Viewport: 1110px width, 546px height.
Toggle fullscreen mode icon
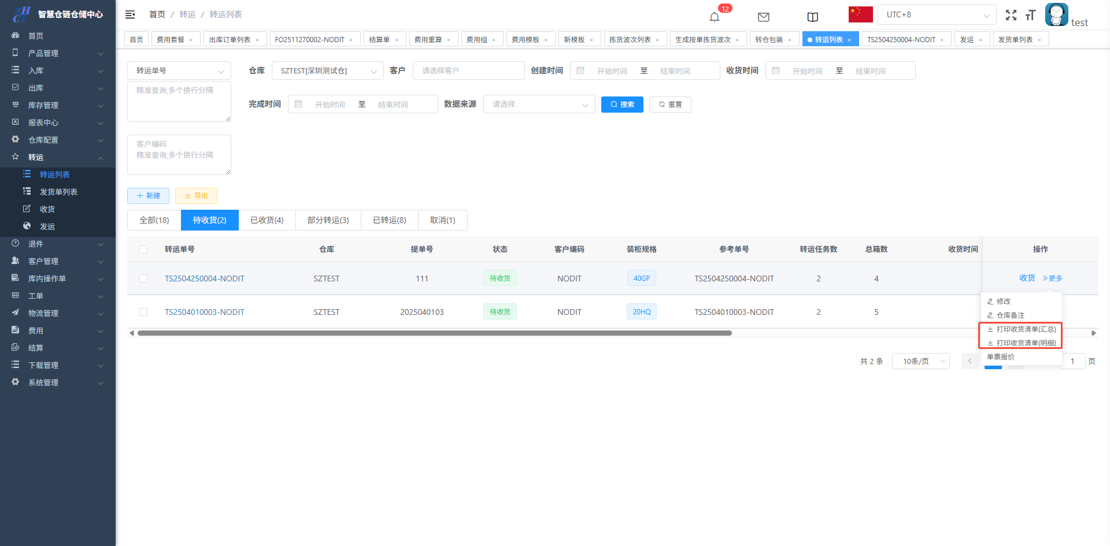coord(1011,15)
